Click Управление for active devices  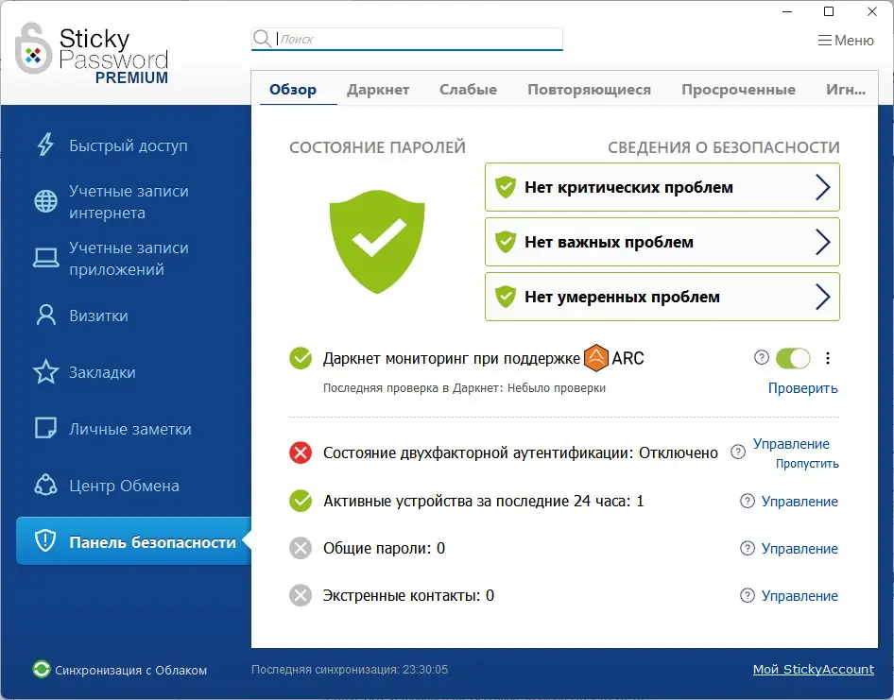[x=799, y=502]
